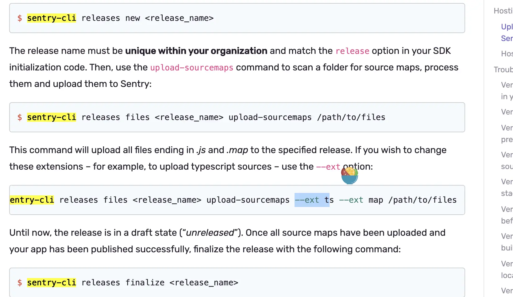Click bold text "unique within your organization"
The width and height of the screenshot is (513, 297).
pos(196,51)
